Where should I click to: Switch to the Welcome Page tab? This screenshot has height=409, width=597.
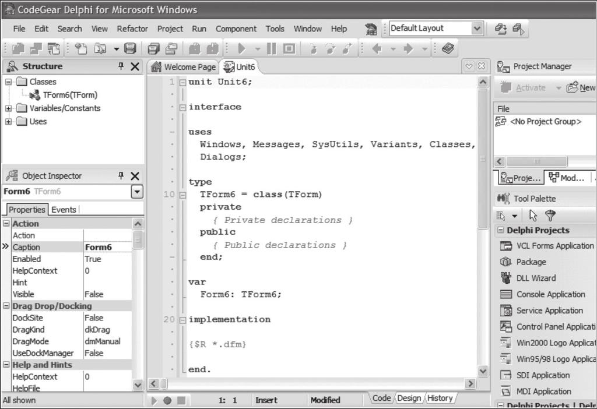coord(184,67)
